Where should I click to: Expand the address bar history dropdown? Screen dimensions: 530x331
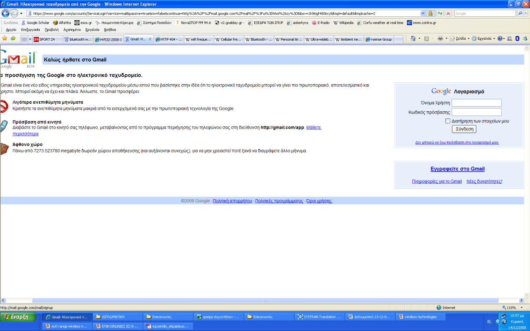pyautogui.click(x=423, y=14)
